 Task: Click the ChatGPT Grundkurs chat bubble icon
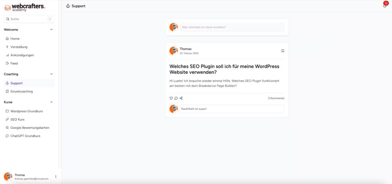[7, 136]
